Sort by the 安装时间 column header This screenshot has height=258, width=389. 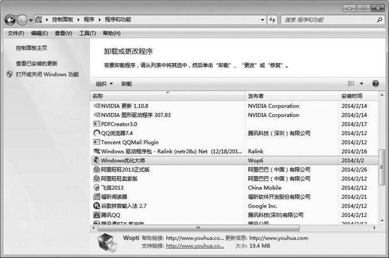[x=358, y=96]
